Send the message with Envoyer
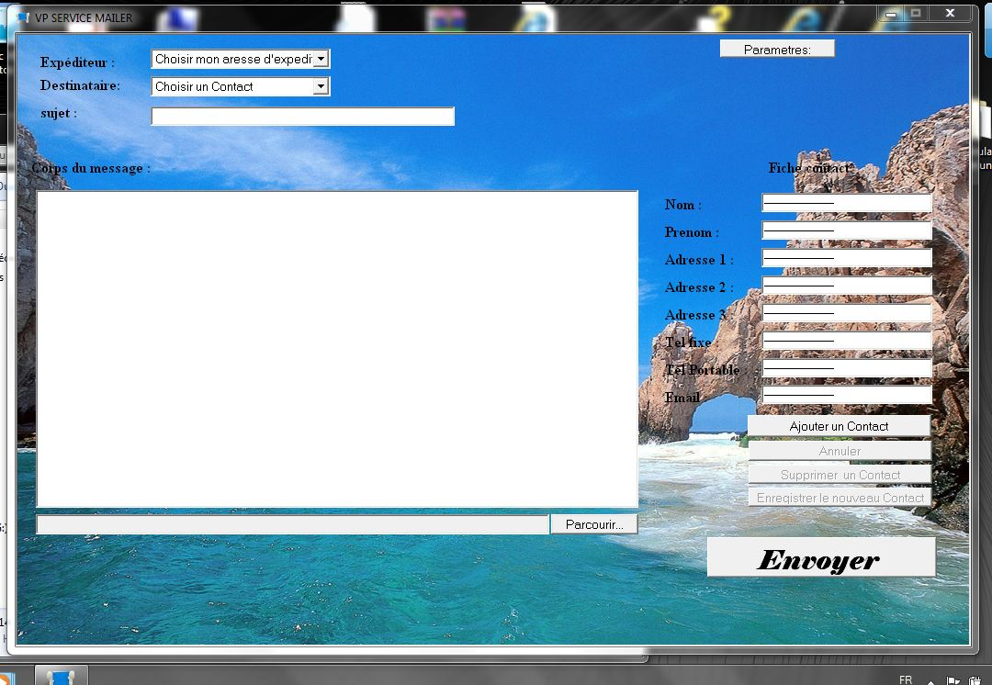Screen dimensions: 992x685 pyautogui.click(x=820, y=558)
